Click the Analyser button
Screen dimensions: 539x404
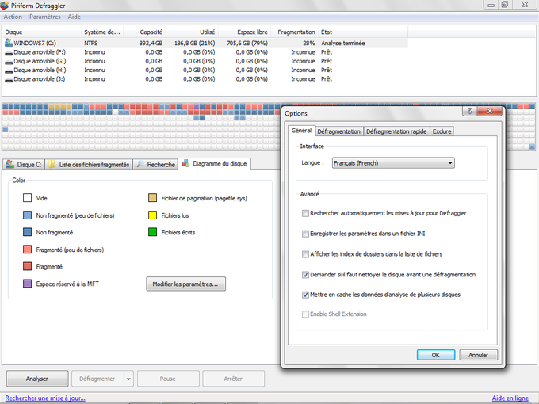point(37,379)
